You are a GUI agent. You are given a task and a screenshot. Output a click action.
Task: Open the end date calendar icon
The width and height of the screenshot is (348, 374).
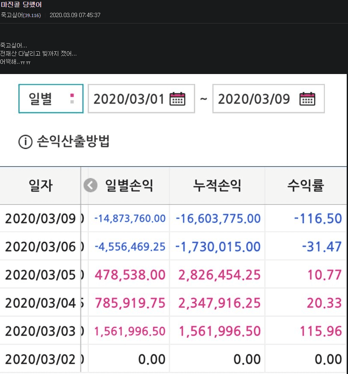pyautogui.click(x=307, y=99)
